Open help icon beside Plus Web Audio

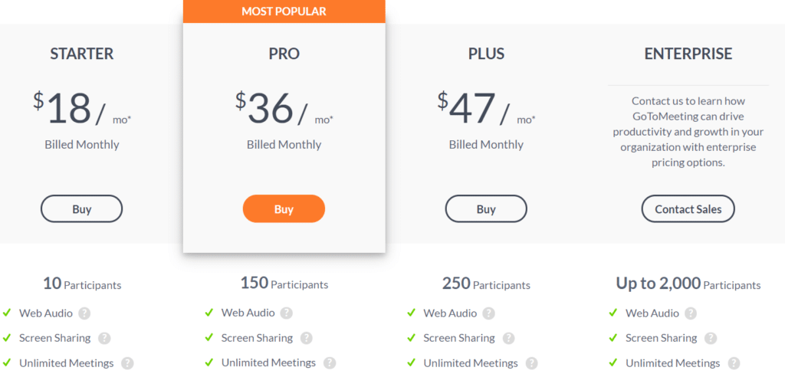tap(488, 314)
